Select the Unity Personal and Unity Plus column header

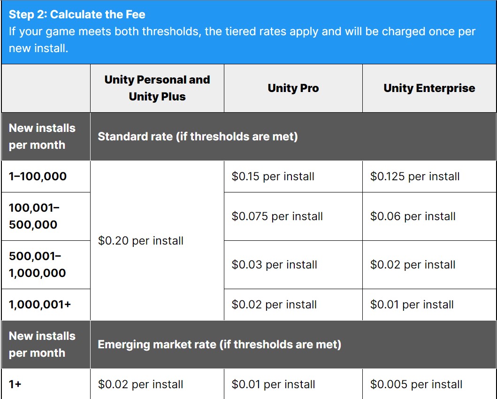pos(157,88)
